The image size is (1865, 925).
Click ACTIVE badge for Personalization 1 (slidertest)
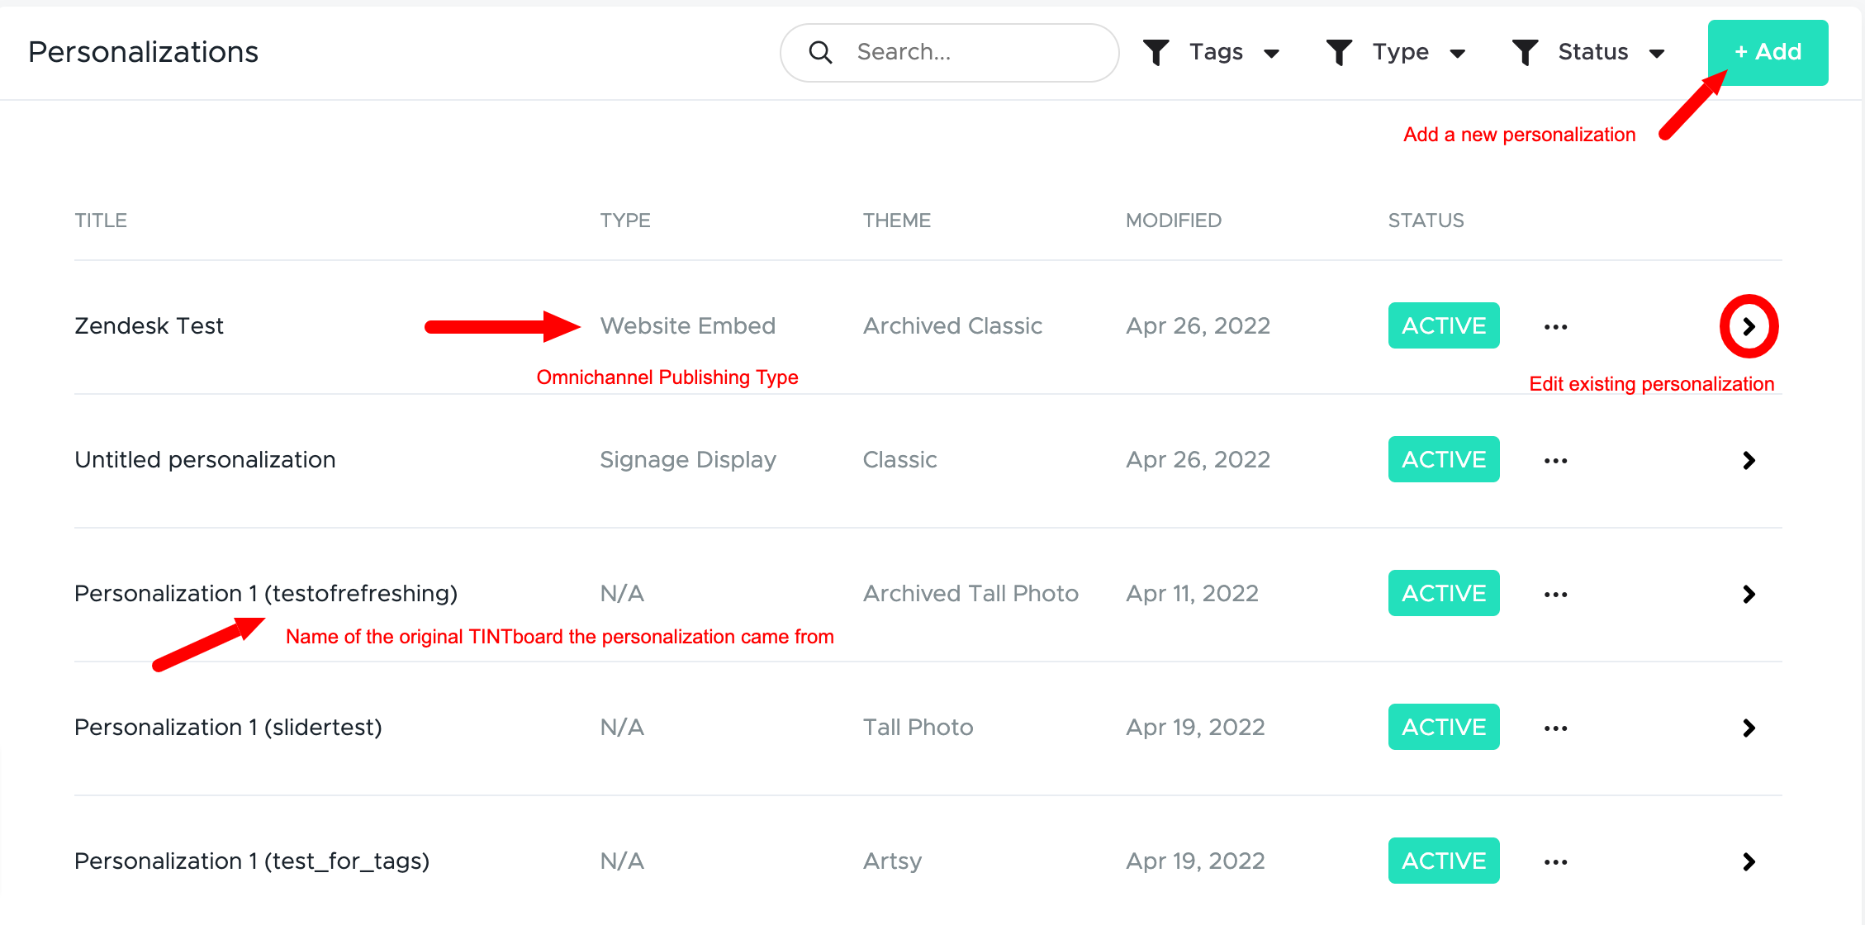[1444, 727]
